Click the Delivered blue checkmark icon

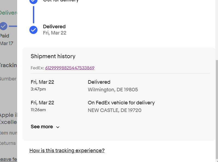click(x=33, y=30)
